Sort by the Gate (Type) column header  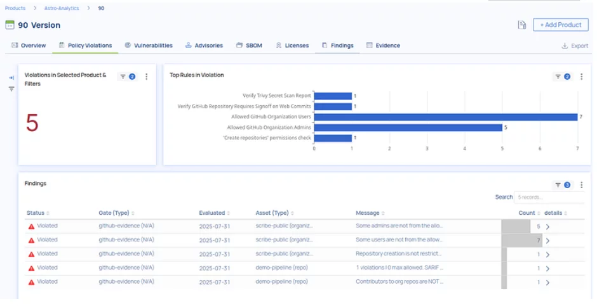point(116,213)
